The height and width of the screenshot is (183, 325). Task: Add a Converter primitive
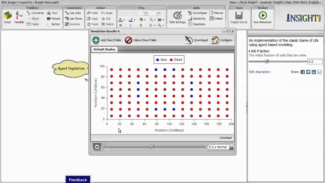click(35, 13)
